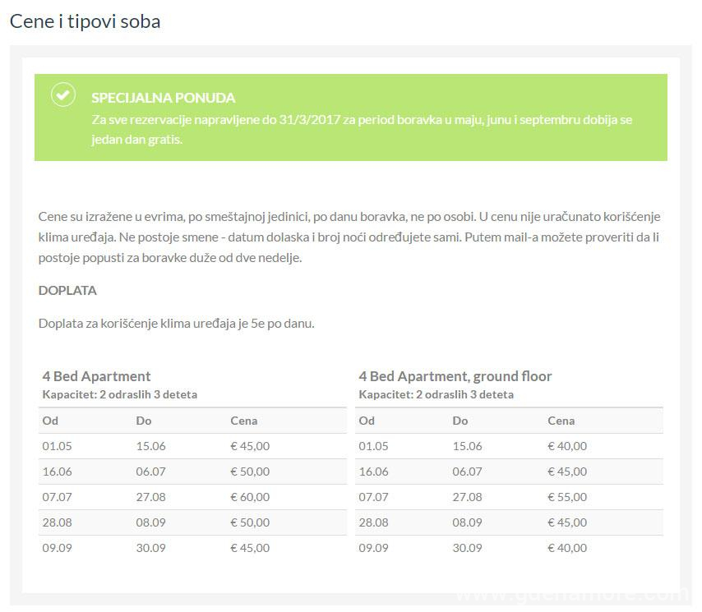The image size is (702, 612).
Task: Click Kapacitet text under ground floor apartment
Action: click(436, 394)
